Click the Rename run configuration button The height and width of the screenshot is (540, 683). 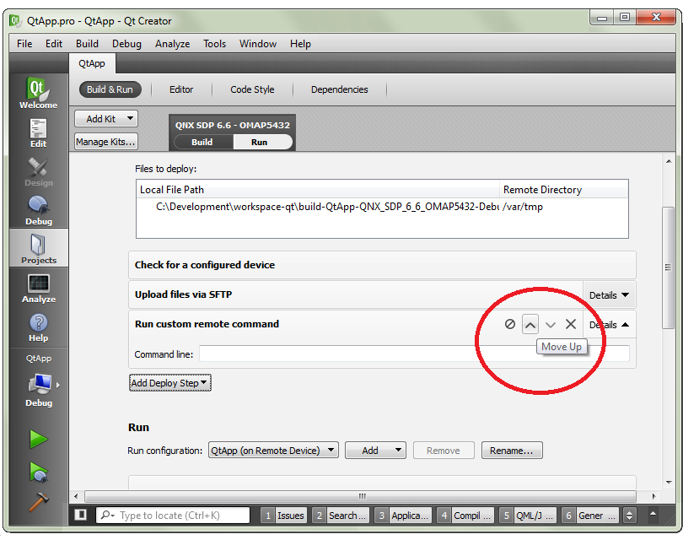pos(511,451)
